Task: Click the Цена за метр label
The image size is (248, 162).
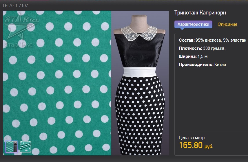Action: [x=192, y=138]
